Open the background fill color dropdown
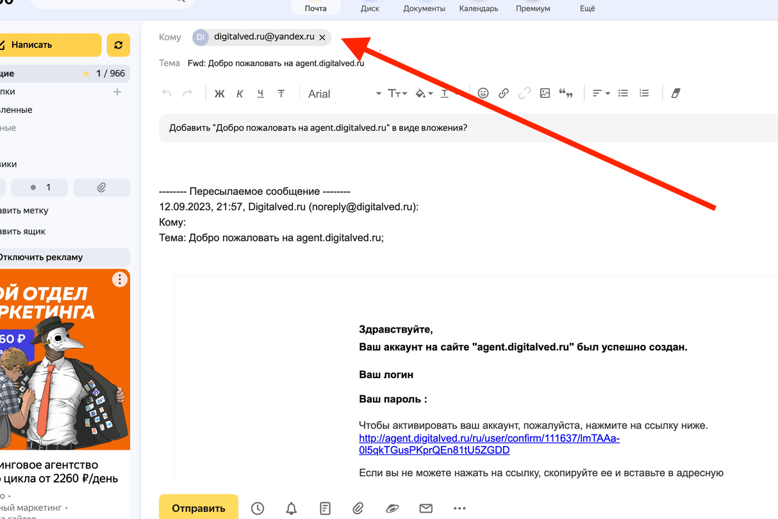This screenshot has width=778, height=519. pos(424,94)
